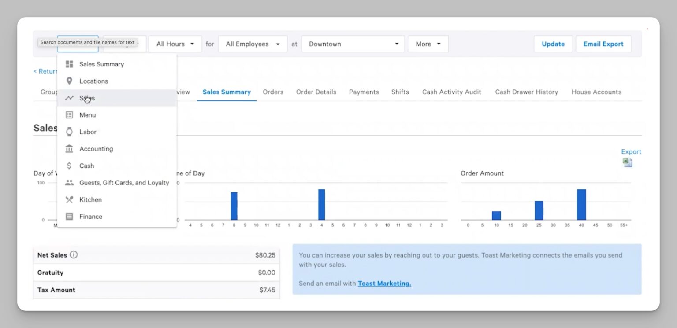Switch to the Orders tab

coord(273,92)
